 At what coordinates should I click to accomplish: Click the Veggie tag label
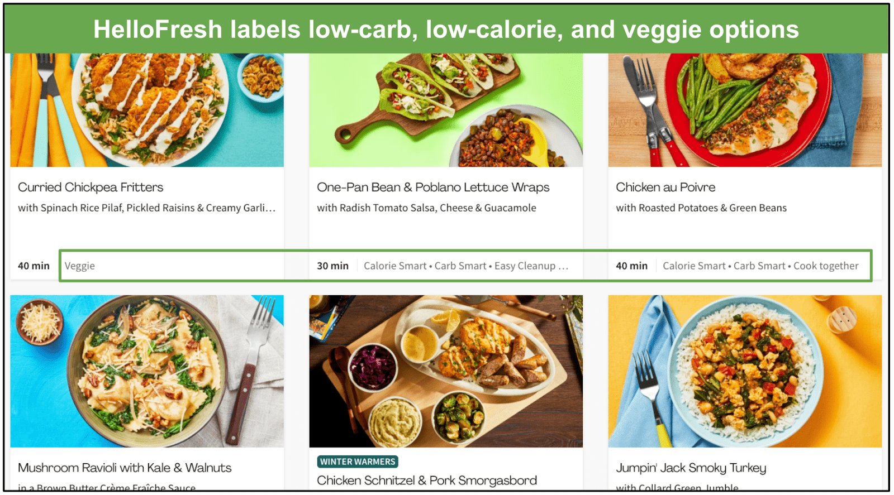click(80, 266)
